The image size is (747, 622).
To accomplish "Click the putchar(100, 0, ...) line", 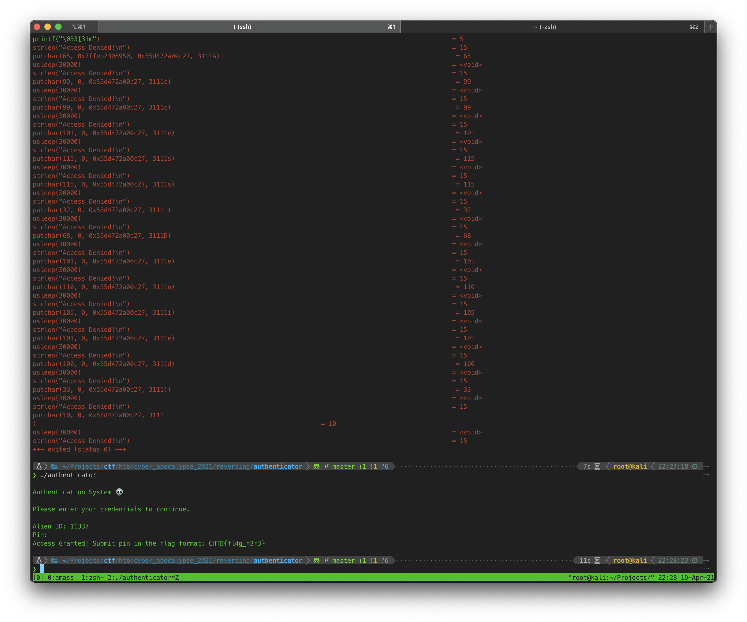I will tap(104, 364).
